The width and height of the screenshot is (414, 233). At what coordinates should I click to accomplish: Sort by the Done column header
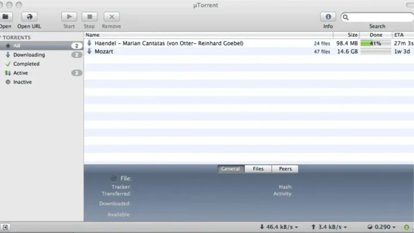point(376,35)
